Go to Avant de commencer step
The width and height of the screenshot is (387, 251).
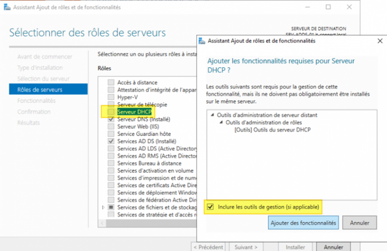(x=45, y=57)
